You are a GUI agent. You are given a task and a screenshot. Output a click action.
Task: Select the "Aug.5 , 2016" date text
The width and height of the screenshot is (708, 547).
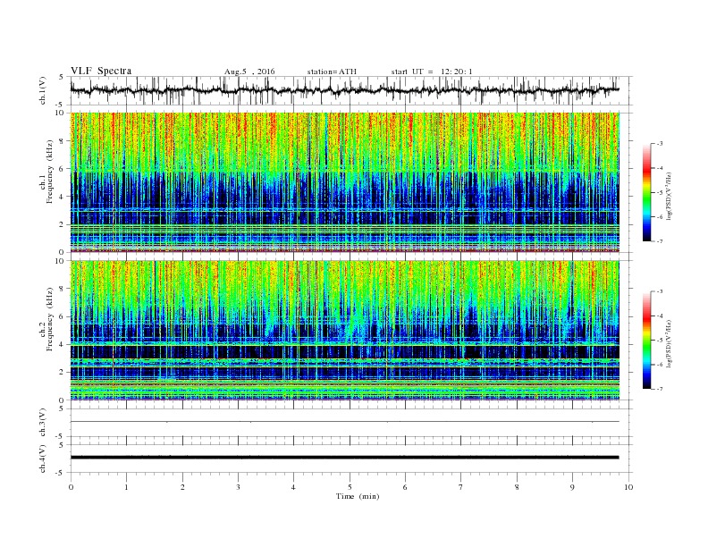[249, 72]
